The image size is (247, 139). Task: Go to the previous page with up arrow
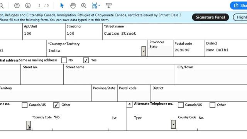pyautogui.click(x=17, y=5)
